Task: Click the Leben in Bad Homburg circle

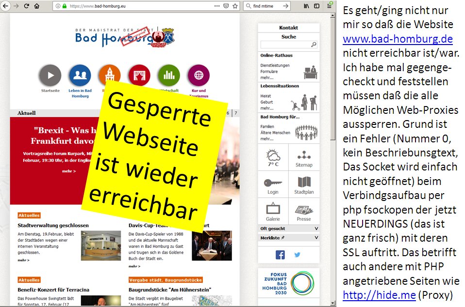Action: (x=80, y=75)
